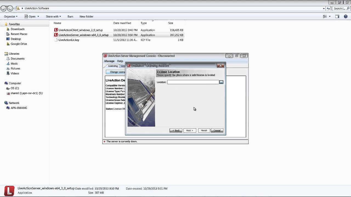This screenshot has width=351, height=197.
Task: Click New folder in the Explorer toolbar
Action: [86, 16]
